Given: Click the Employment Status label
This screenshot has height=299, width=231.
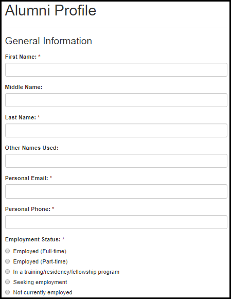Looking at the screenshot, I should pyautogui.click(x=33, y=239).
